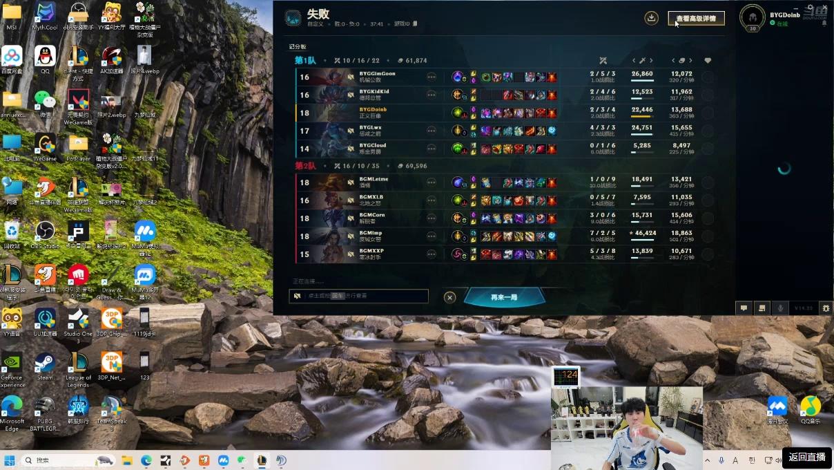Open BYGDoinb profile avatar
The image size is (834, 470).
(753, 17)
